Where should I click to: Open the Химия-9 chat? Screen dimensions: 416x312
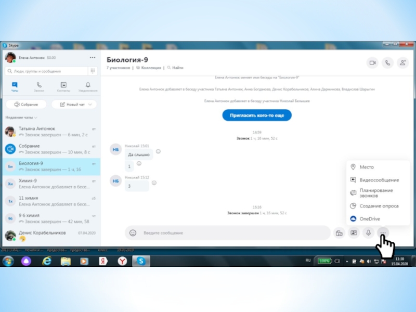pos(51,184)
